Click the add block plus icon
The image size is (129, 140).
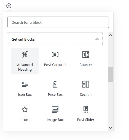tap(9, 6)
